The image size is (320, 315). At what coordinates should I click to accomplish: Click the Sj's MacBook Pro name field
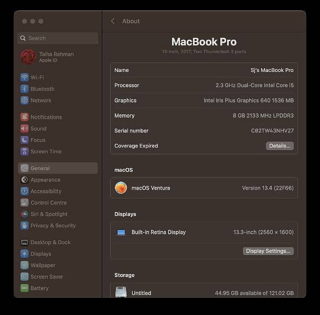[x=272, y=70]
